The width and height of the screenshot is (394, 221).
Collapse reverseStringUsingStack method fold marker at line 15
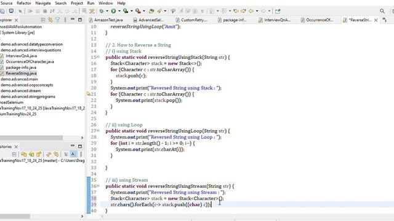(x=98, y=57)
